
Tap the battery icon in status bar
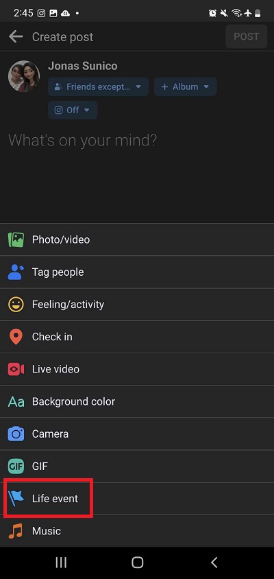point(258,13)
